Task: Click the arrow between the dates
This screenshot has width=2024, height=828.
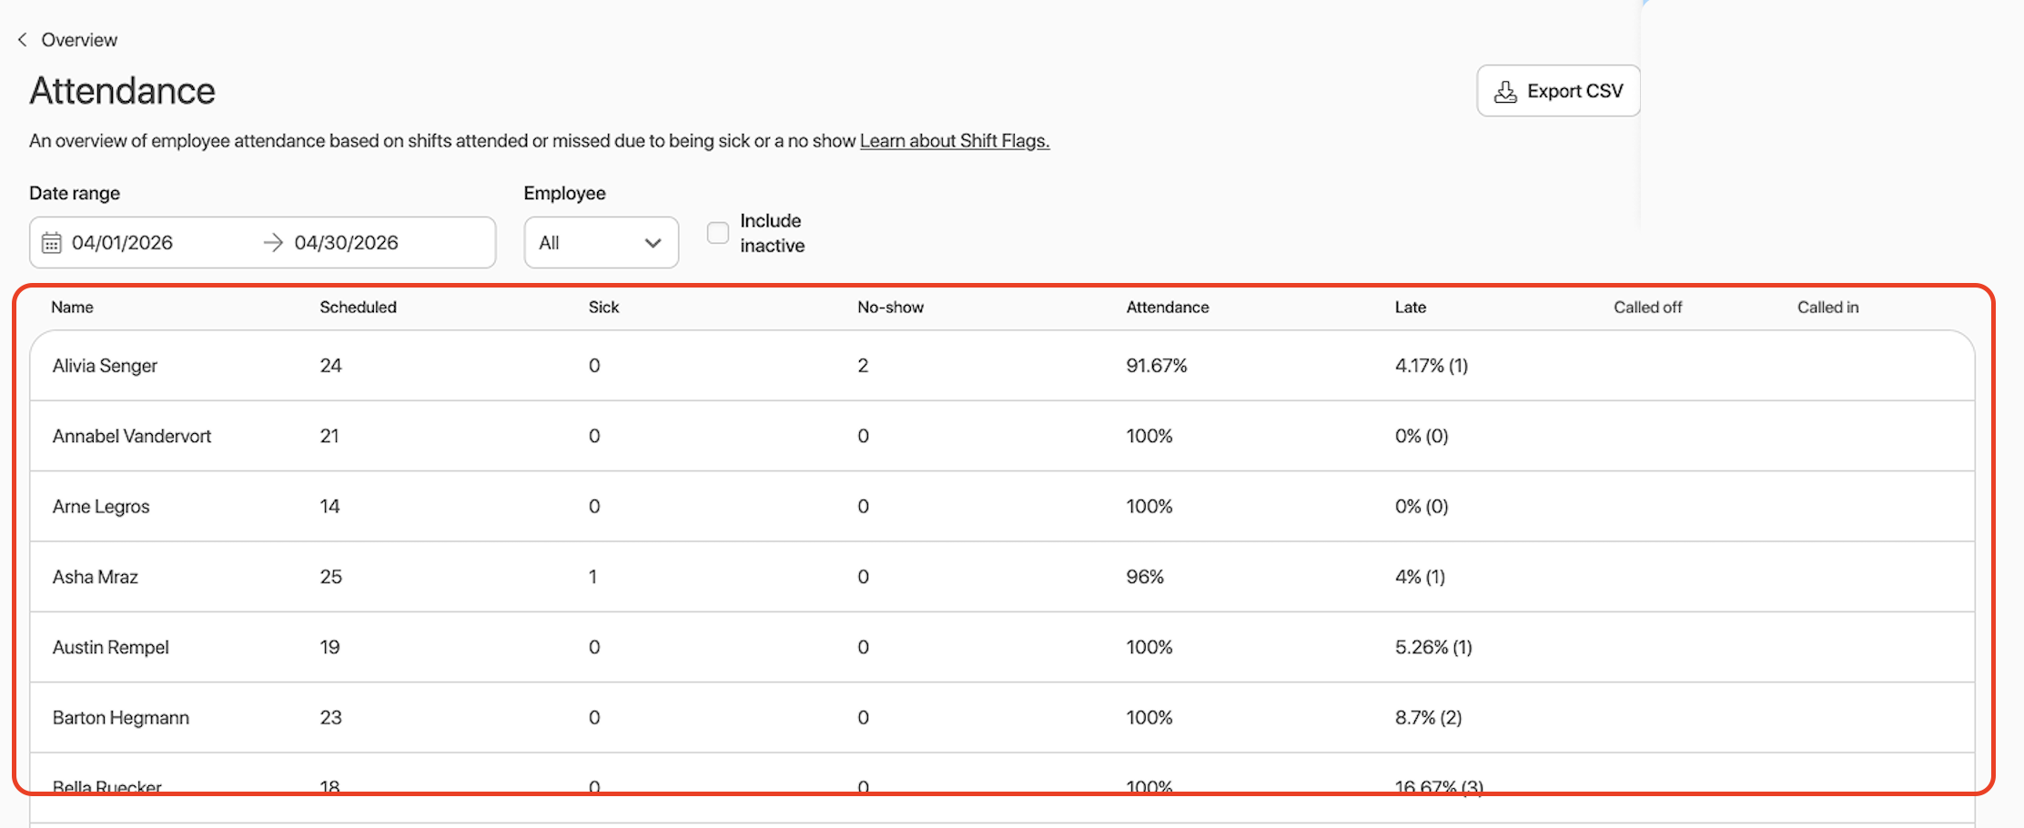Action: [273, 243]
